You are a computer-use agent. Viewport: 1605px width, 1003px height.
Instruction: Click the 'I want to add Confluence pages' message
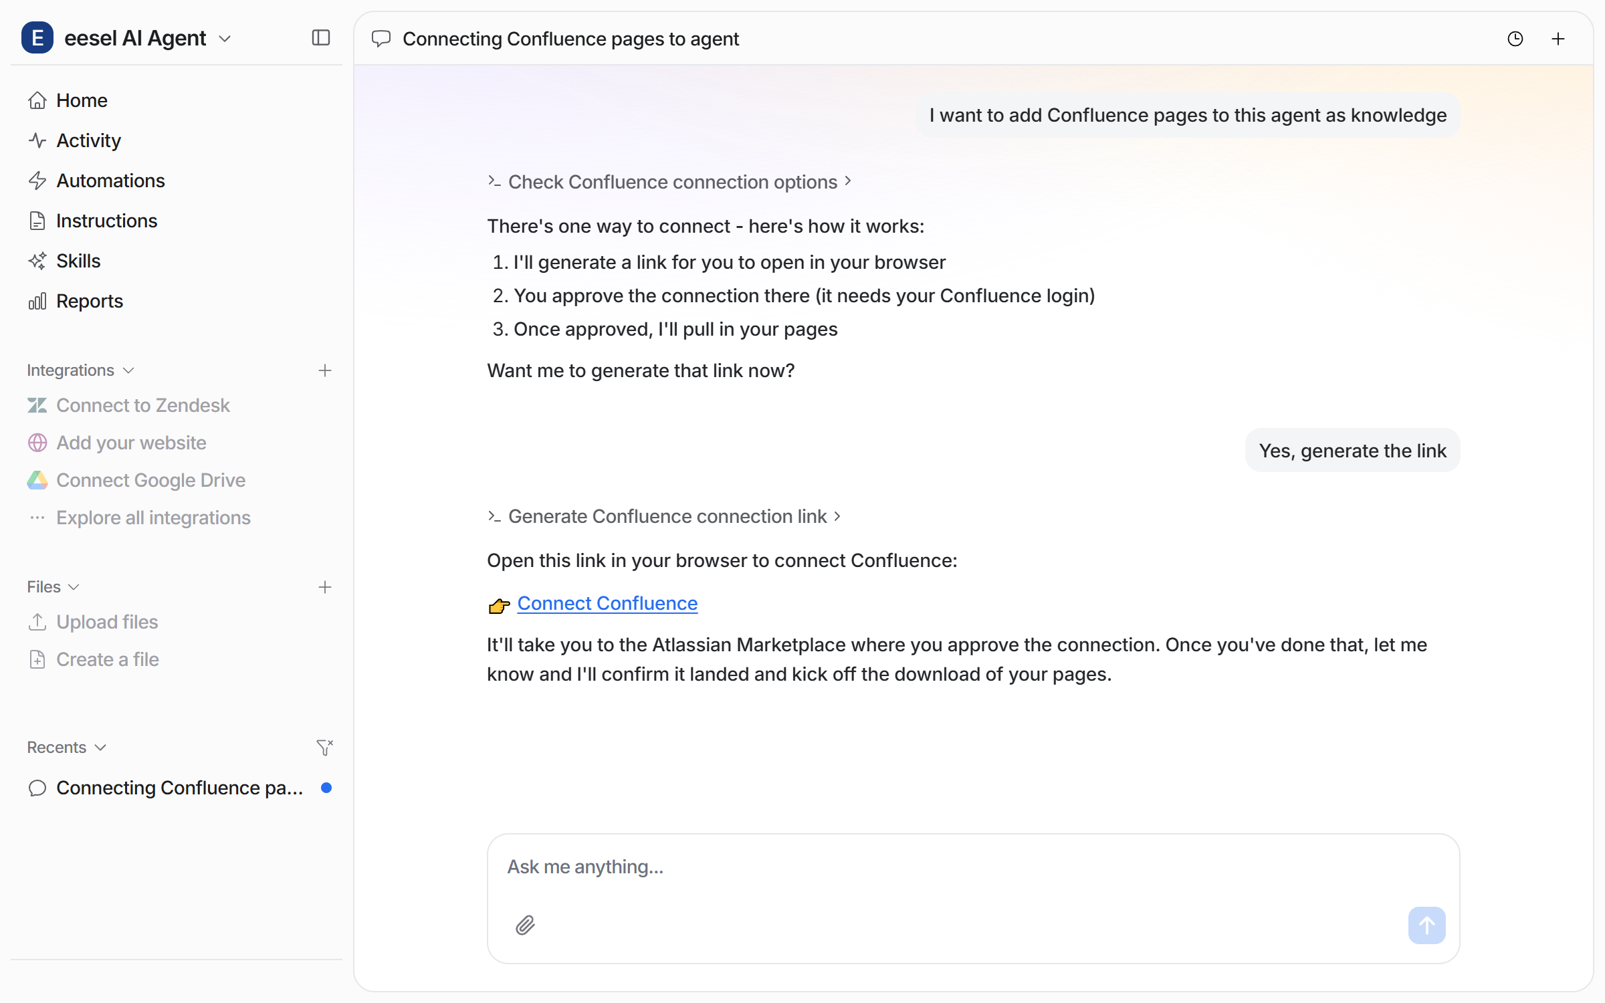click(1188, 115)
